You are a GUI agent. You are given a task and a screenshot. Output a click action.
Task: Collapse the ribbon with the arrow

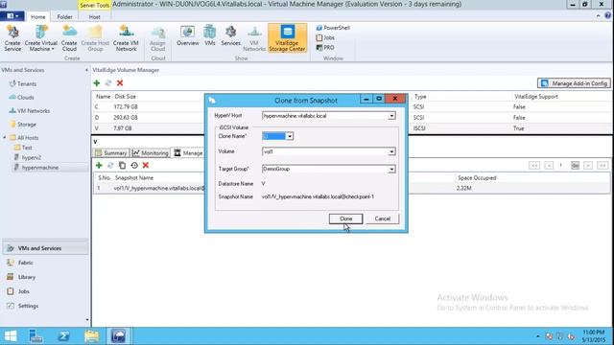coord(598,16)
